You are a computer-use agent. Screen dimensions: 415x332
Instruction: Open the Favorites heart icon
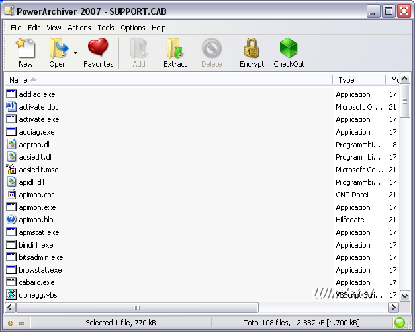click(98, 48)
